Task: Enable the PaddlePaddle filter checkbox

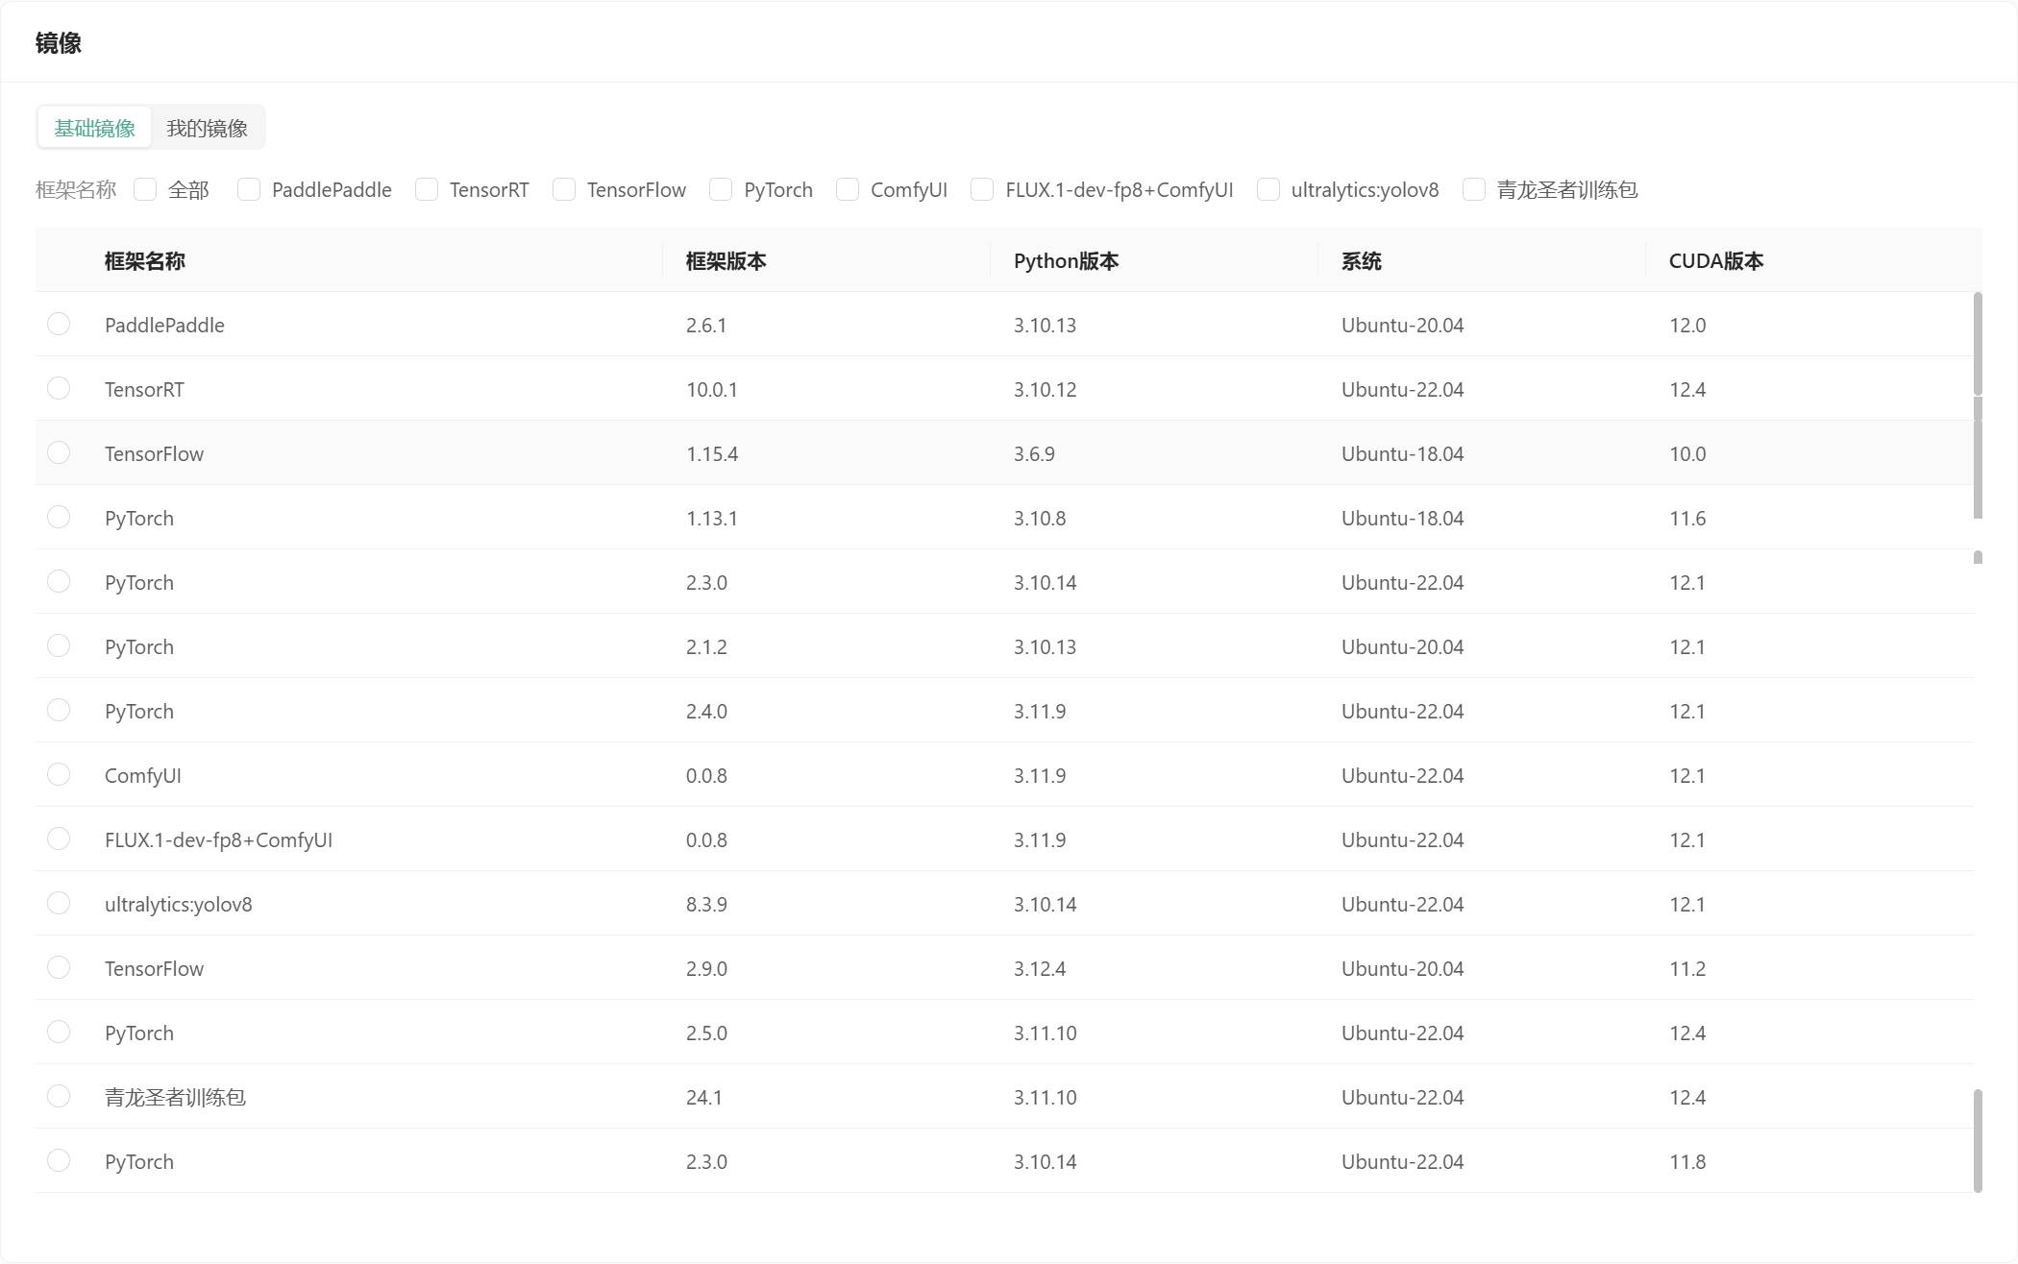Action: click(x=249, y=189)
